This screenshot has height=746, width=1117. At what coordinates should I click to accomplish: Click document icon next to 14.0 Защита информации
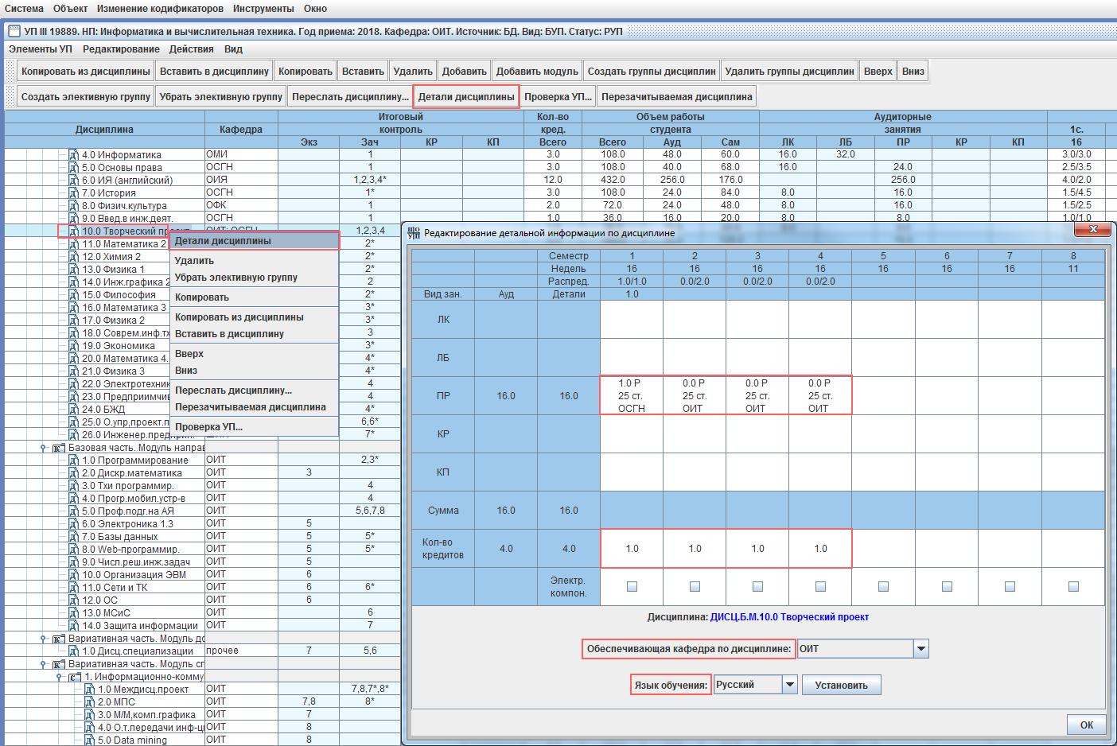click(x=73, y=626)
